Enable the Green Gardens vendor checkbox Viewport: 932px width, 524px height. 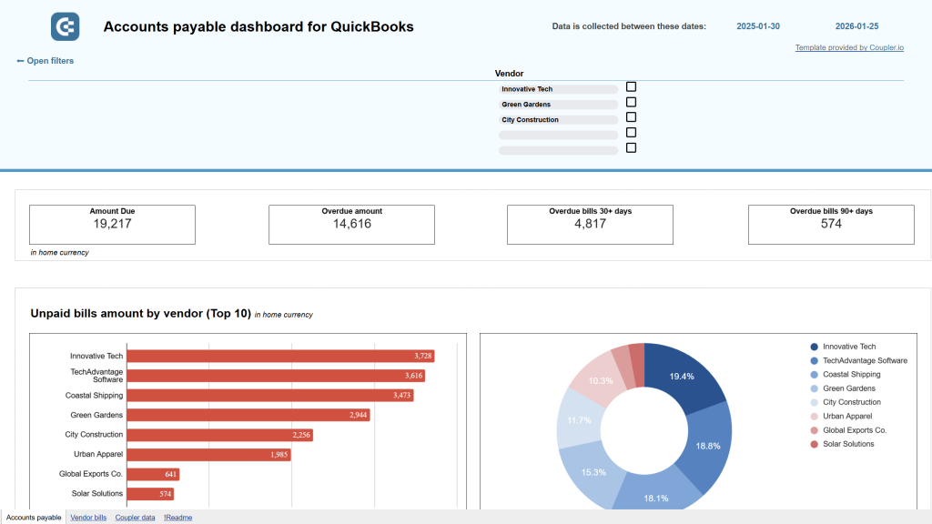click(631, 103)
